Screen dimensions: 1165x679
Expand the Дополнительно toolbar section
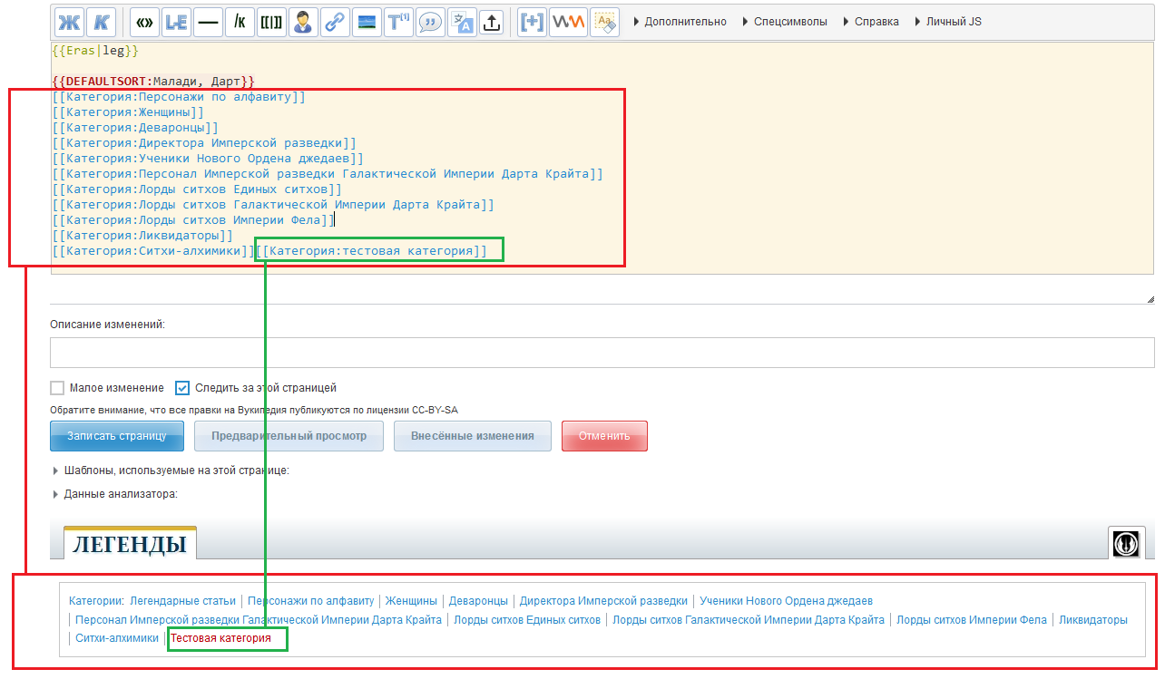680,22
